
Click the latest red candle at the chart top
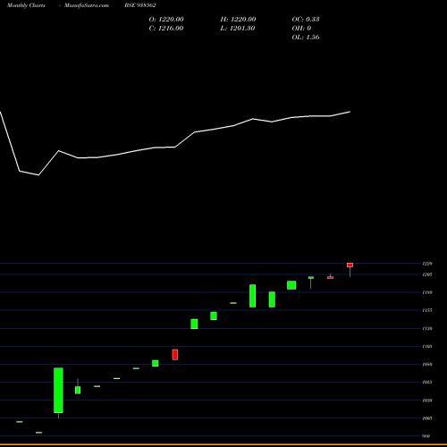pos(350,266)
